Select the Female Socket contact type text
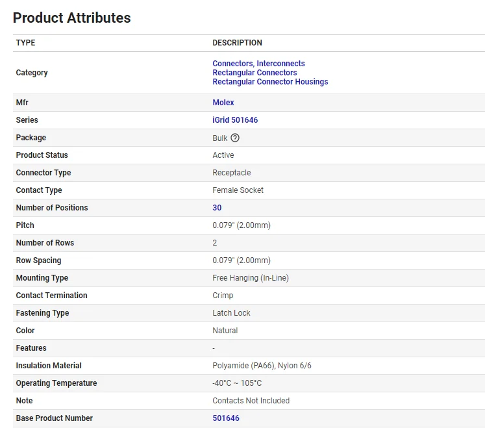 click(x=238, y=190)
